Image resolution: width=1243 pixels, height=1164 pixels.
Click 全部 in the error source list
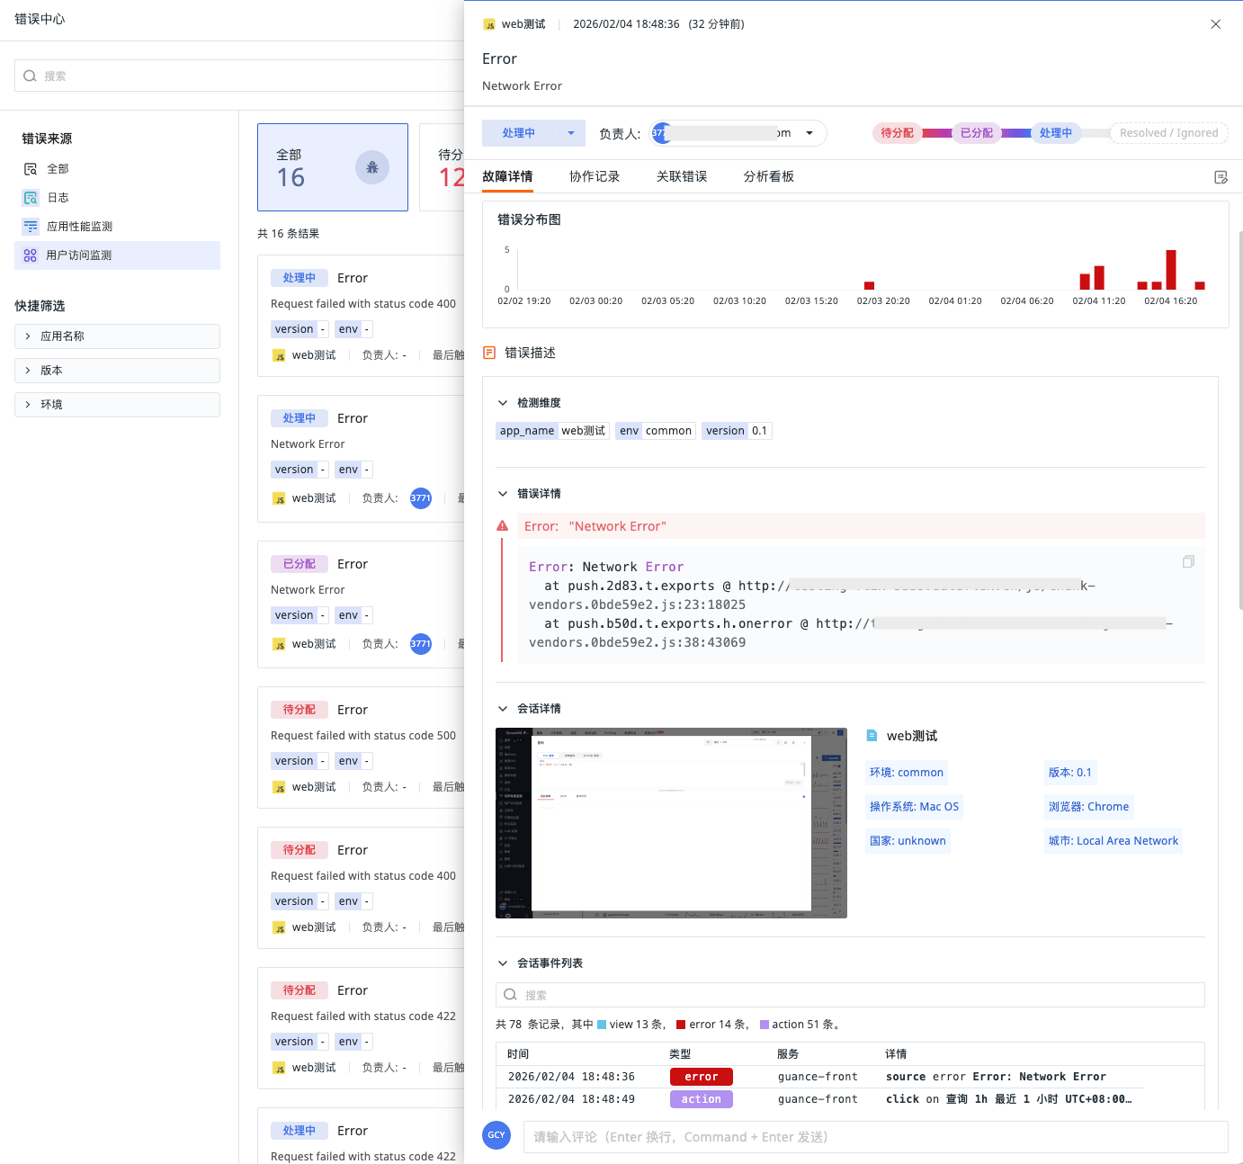click(x=58, y=169)
